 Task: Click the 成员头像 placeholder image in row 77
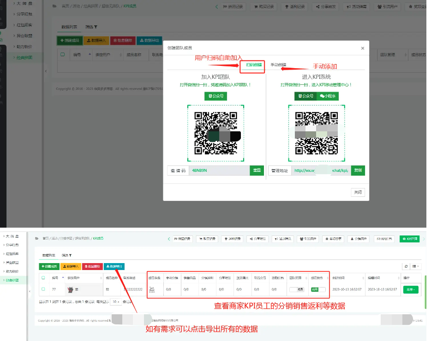[x=152, y=289]
